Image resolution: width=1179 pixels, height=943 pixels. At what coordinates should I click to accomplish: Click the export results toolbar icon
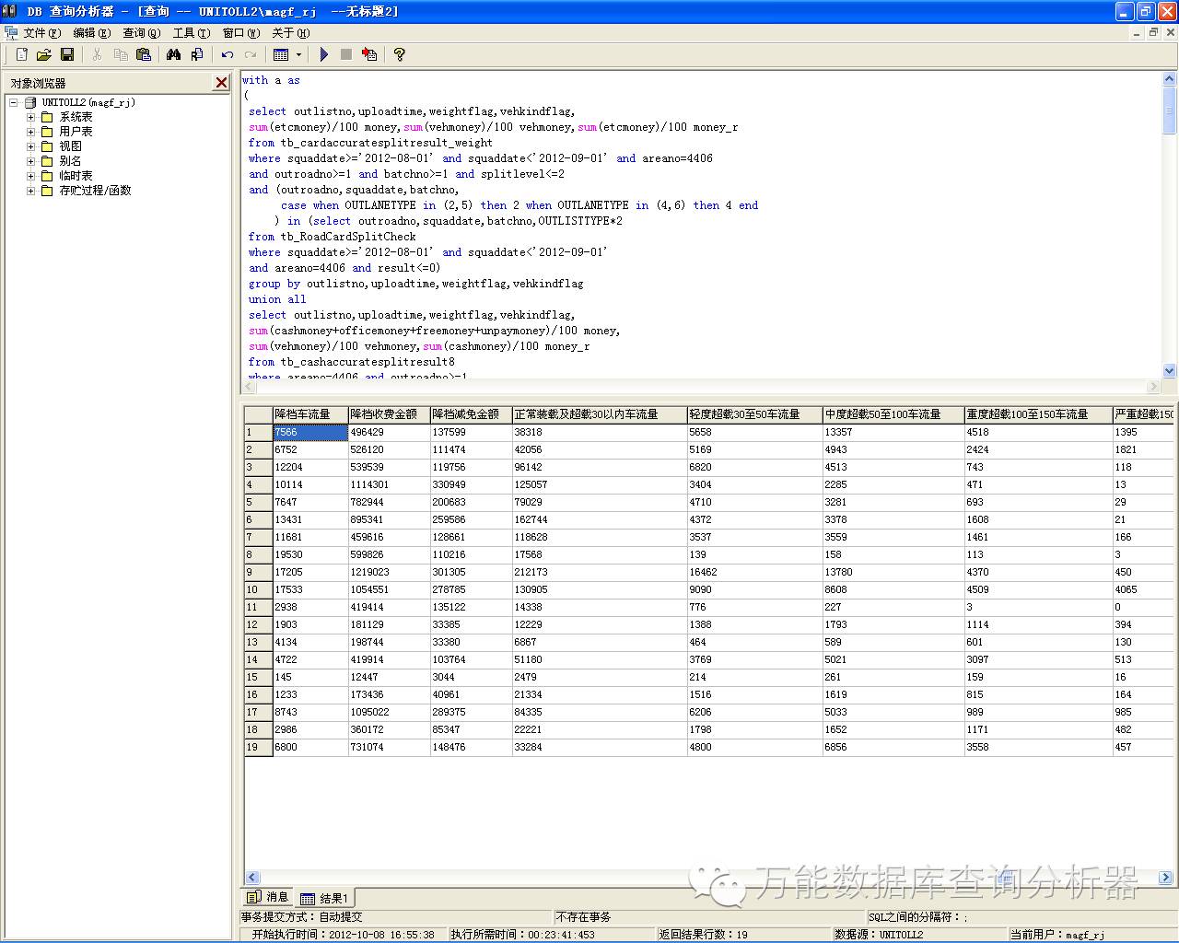[369, 54]
